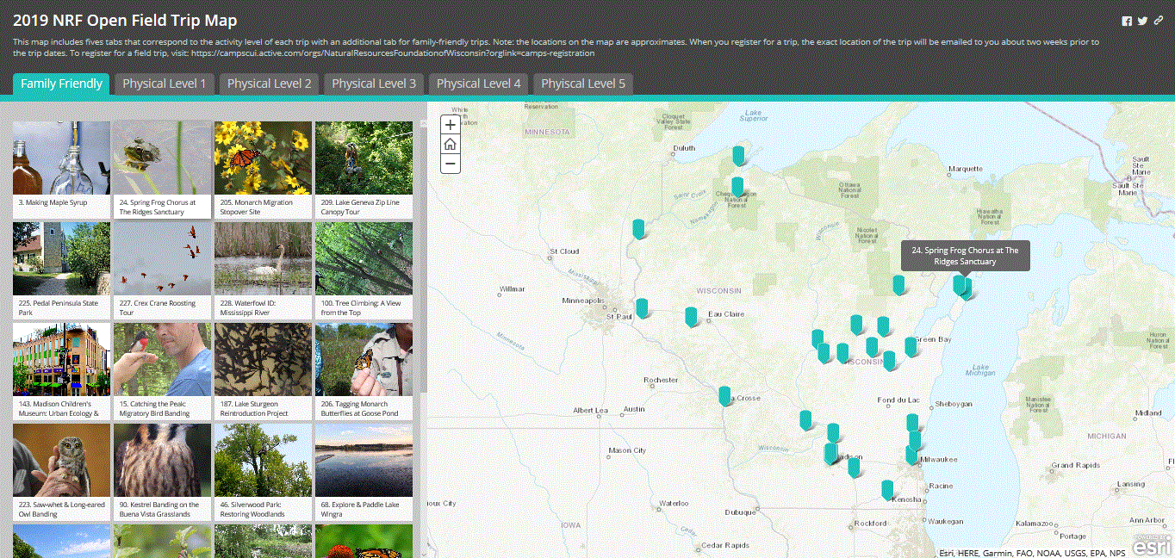Zoom in using the plus control
1175x558 pixels.
tap(450, 125)
